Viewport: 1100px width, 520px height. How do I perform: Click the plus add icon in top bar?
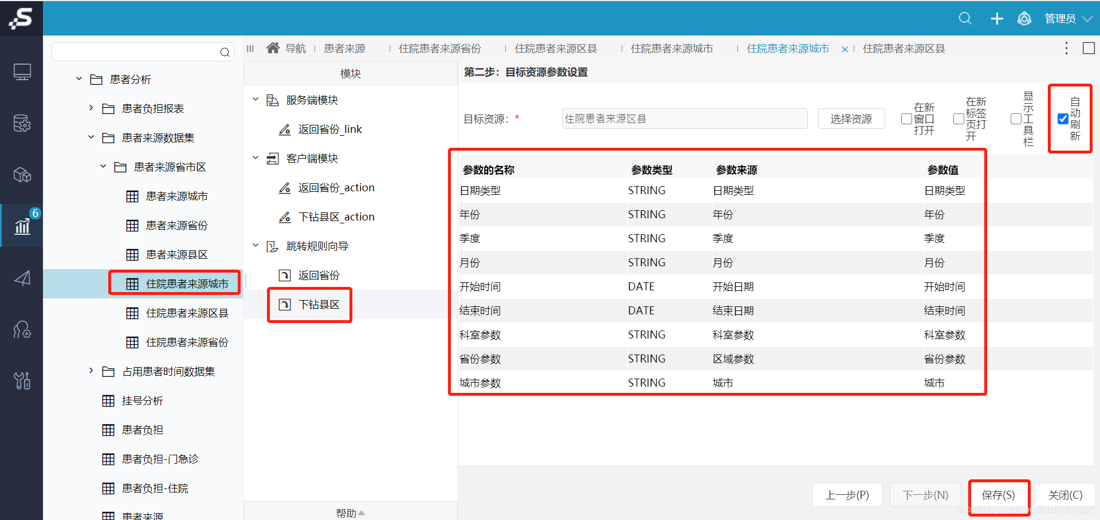click(997, 18)
